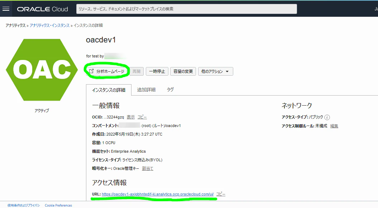Screen dimensions: 378x208
Task: Copy the OCID with コピー link
Action: [142, 117]
